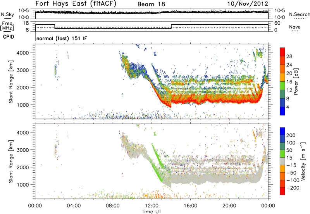
Task: Click the date '10/Nov/2012'
Action: [x=248, y=4]
